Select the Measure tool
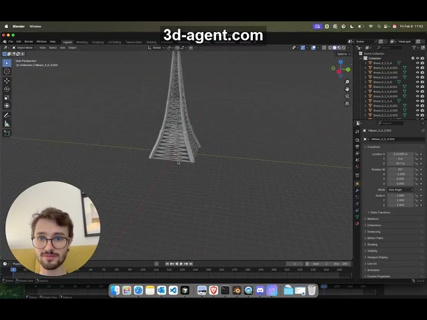The height and width of the screenshot is (320, 427). tap(7, 124)
